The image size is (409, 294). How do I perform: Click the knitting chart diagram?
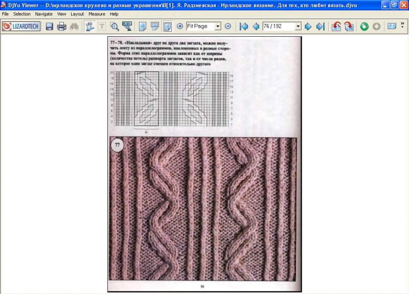click(172, 99)
